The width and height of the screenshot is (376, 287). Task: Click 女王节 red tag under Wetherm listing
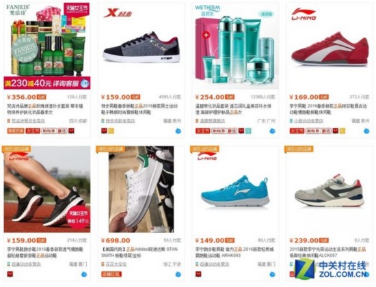202,131
